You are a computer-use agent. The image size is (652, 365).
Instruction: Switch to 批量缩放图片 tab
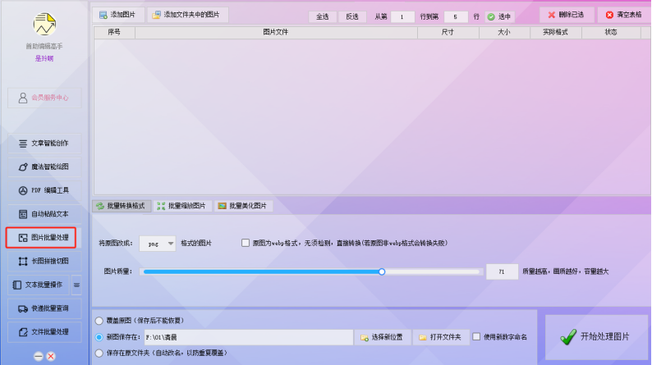pyautogui.click(x=181, y=206)
